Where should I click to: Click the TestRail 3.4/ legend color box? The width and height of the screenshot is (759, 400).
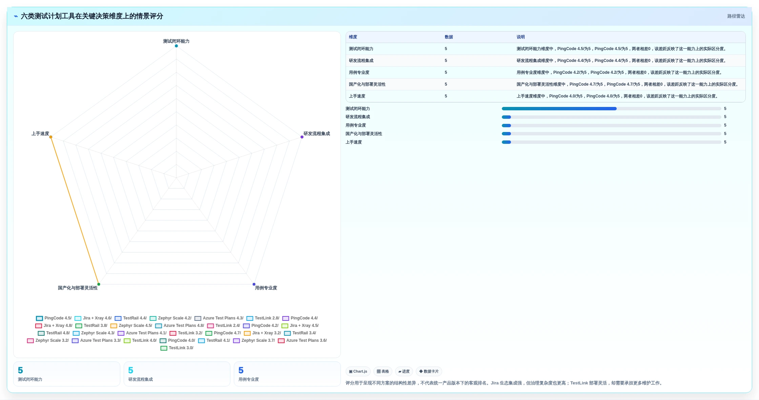click(x=287, y=333)
